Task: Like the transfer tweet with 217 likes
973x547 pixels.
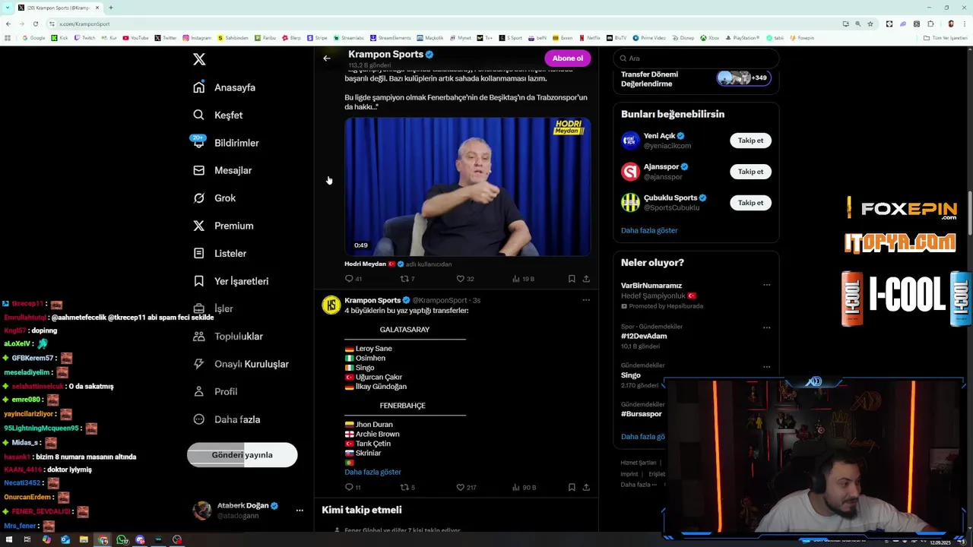Action: click(466, 487)
